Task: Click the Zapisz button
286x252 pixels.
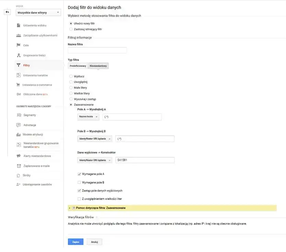Action: tap(75, 242)
